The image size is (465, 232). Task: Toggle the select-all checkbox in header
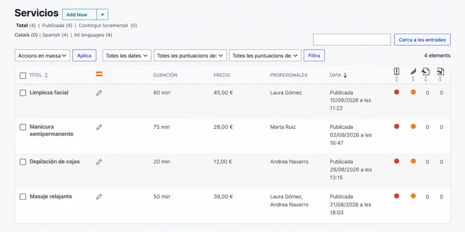tap(23, 75)
